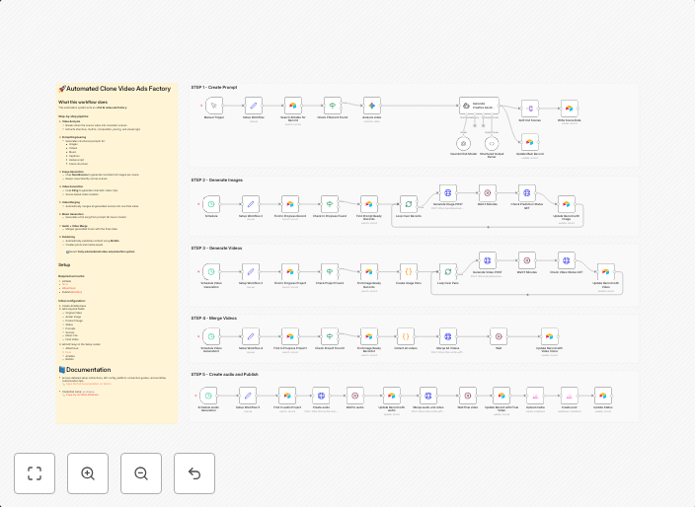Select the Wait for audio node
The height and width of the screenshot is (507, 695).
click(x=354, y=396)
